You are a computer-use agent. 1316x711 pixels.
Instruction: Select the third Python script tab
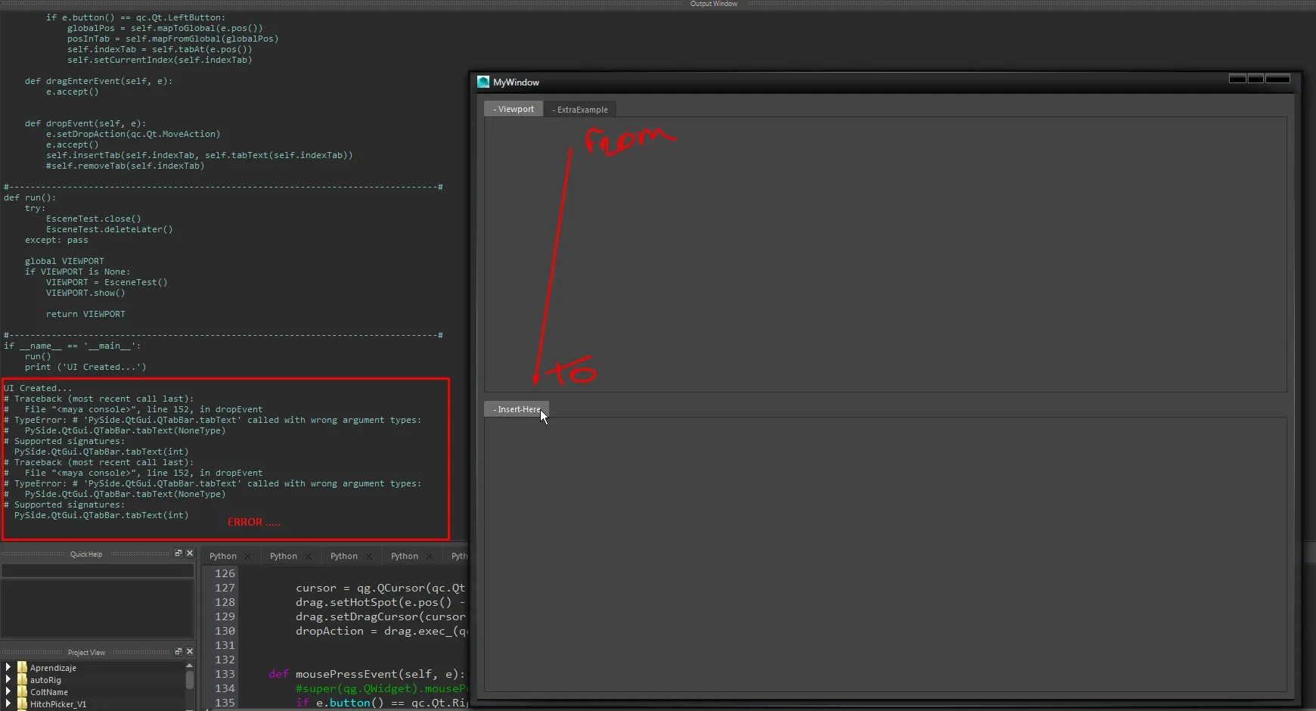(344, 556)
